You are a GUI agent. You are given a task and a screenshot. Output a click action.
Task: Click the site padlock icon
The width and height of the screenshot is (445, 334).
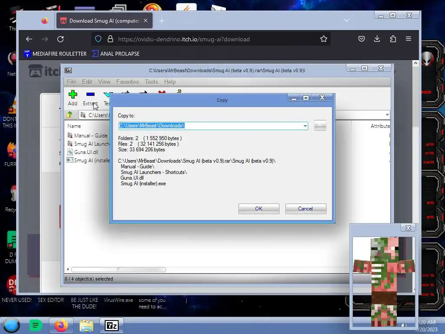tap(110, 39)
